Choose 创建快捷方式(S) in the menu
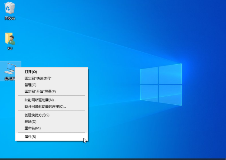Image resolution: width=226 pixels, height=160 pixels. point(37,115)
